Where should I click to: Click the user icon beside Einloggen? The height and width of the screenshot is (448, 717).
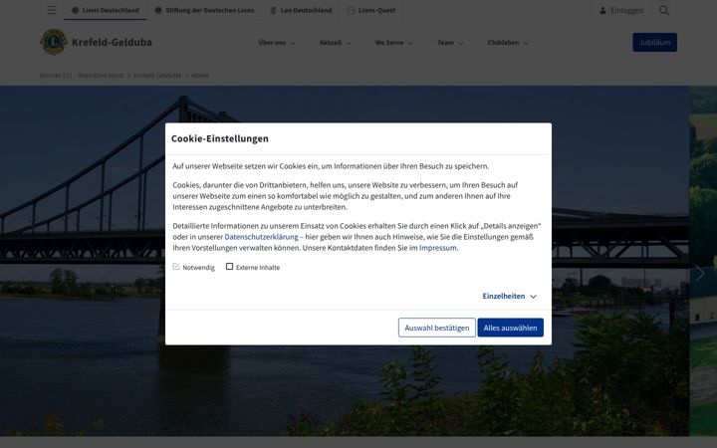coord(602,10)
